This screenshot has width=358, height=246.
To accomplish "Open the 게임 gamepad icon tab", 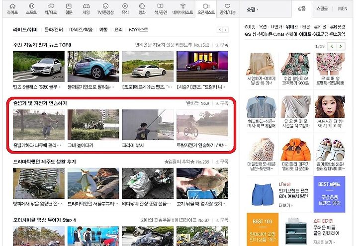I will [86, 8].
